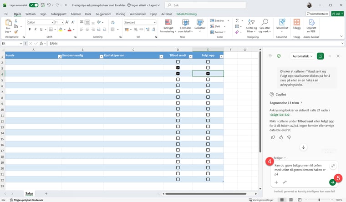Open the fill color bucket swatch
This screenshot has width=346, height=202.
61,29
